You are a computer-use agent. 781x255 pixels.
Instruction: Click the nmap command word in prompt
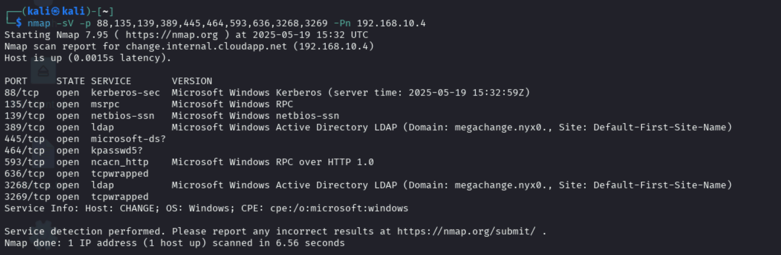tap(39, 23)
